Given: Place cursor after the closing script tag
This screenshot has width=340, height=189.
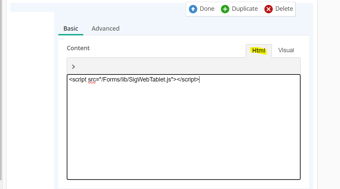Looking at the screenshot, I should point(199,80).
